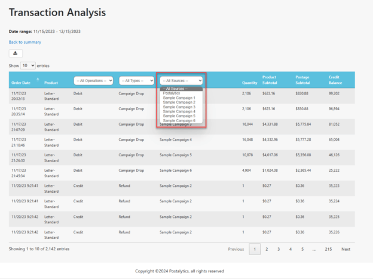This screenshot has height=279, width=373.
Task: Expand the All Types filter dropdown
Action: (136, 81)
